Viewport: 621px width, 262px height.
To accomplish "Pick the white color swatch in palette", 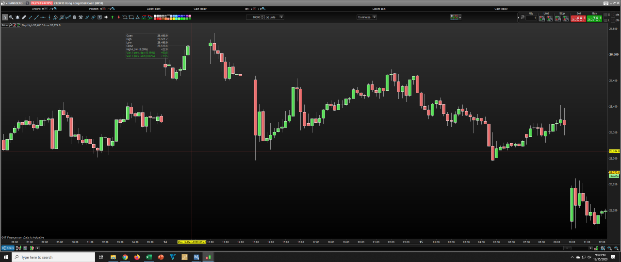I will click(155, 16).
